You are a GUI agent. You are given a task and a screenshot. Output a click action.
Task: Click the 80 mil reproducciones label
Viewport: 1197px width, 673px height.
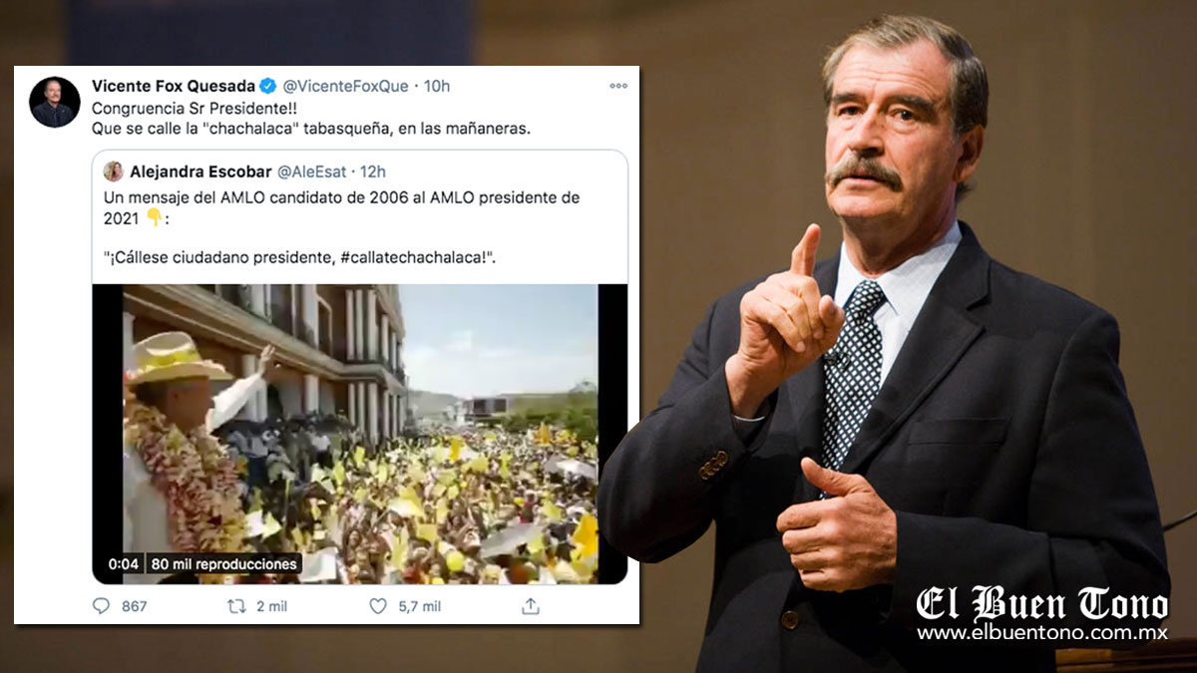224,564
